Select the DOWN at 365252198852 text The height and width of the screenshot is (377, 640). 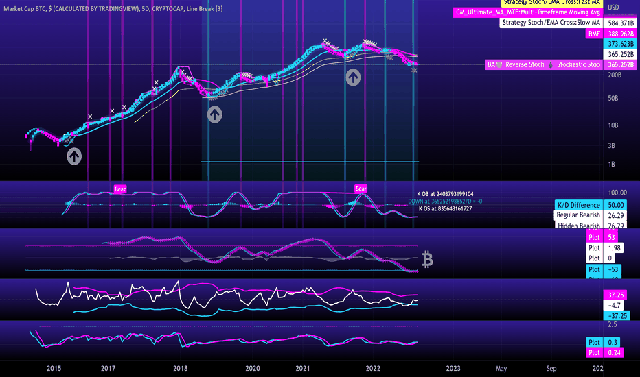[x=445, y=202]
